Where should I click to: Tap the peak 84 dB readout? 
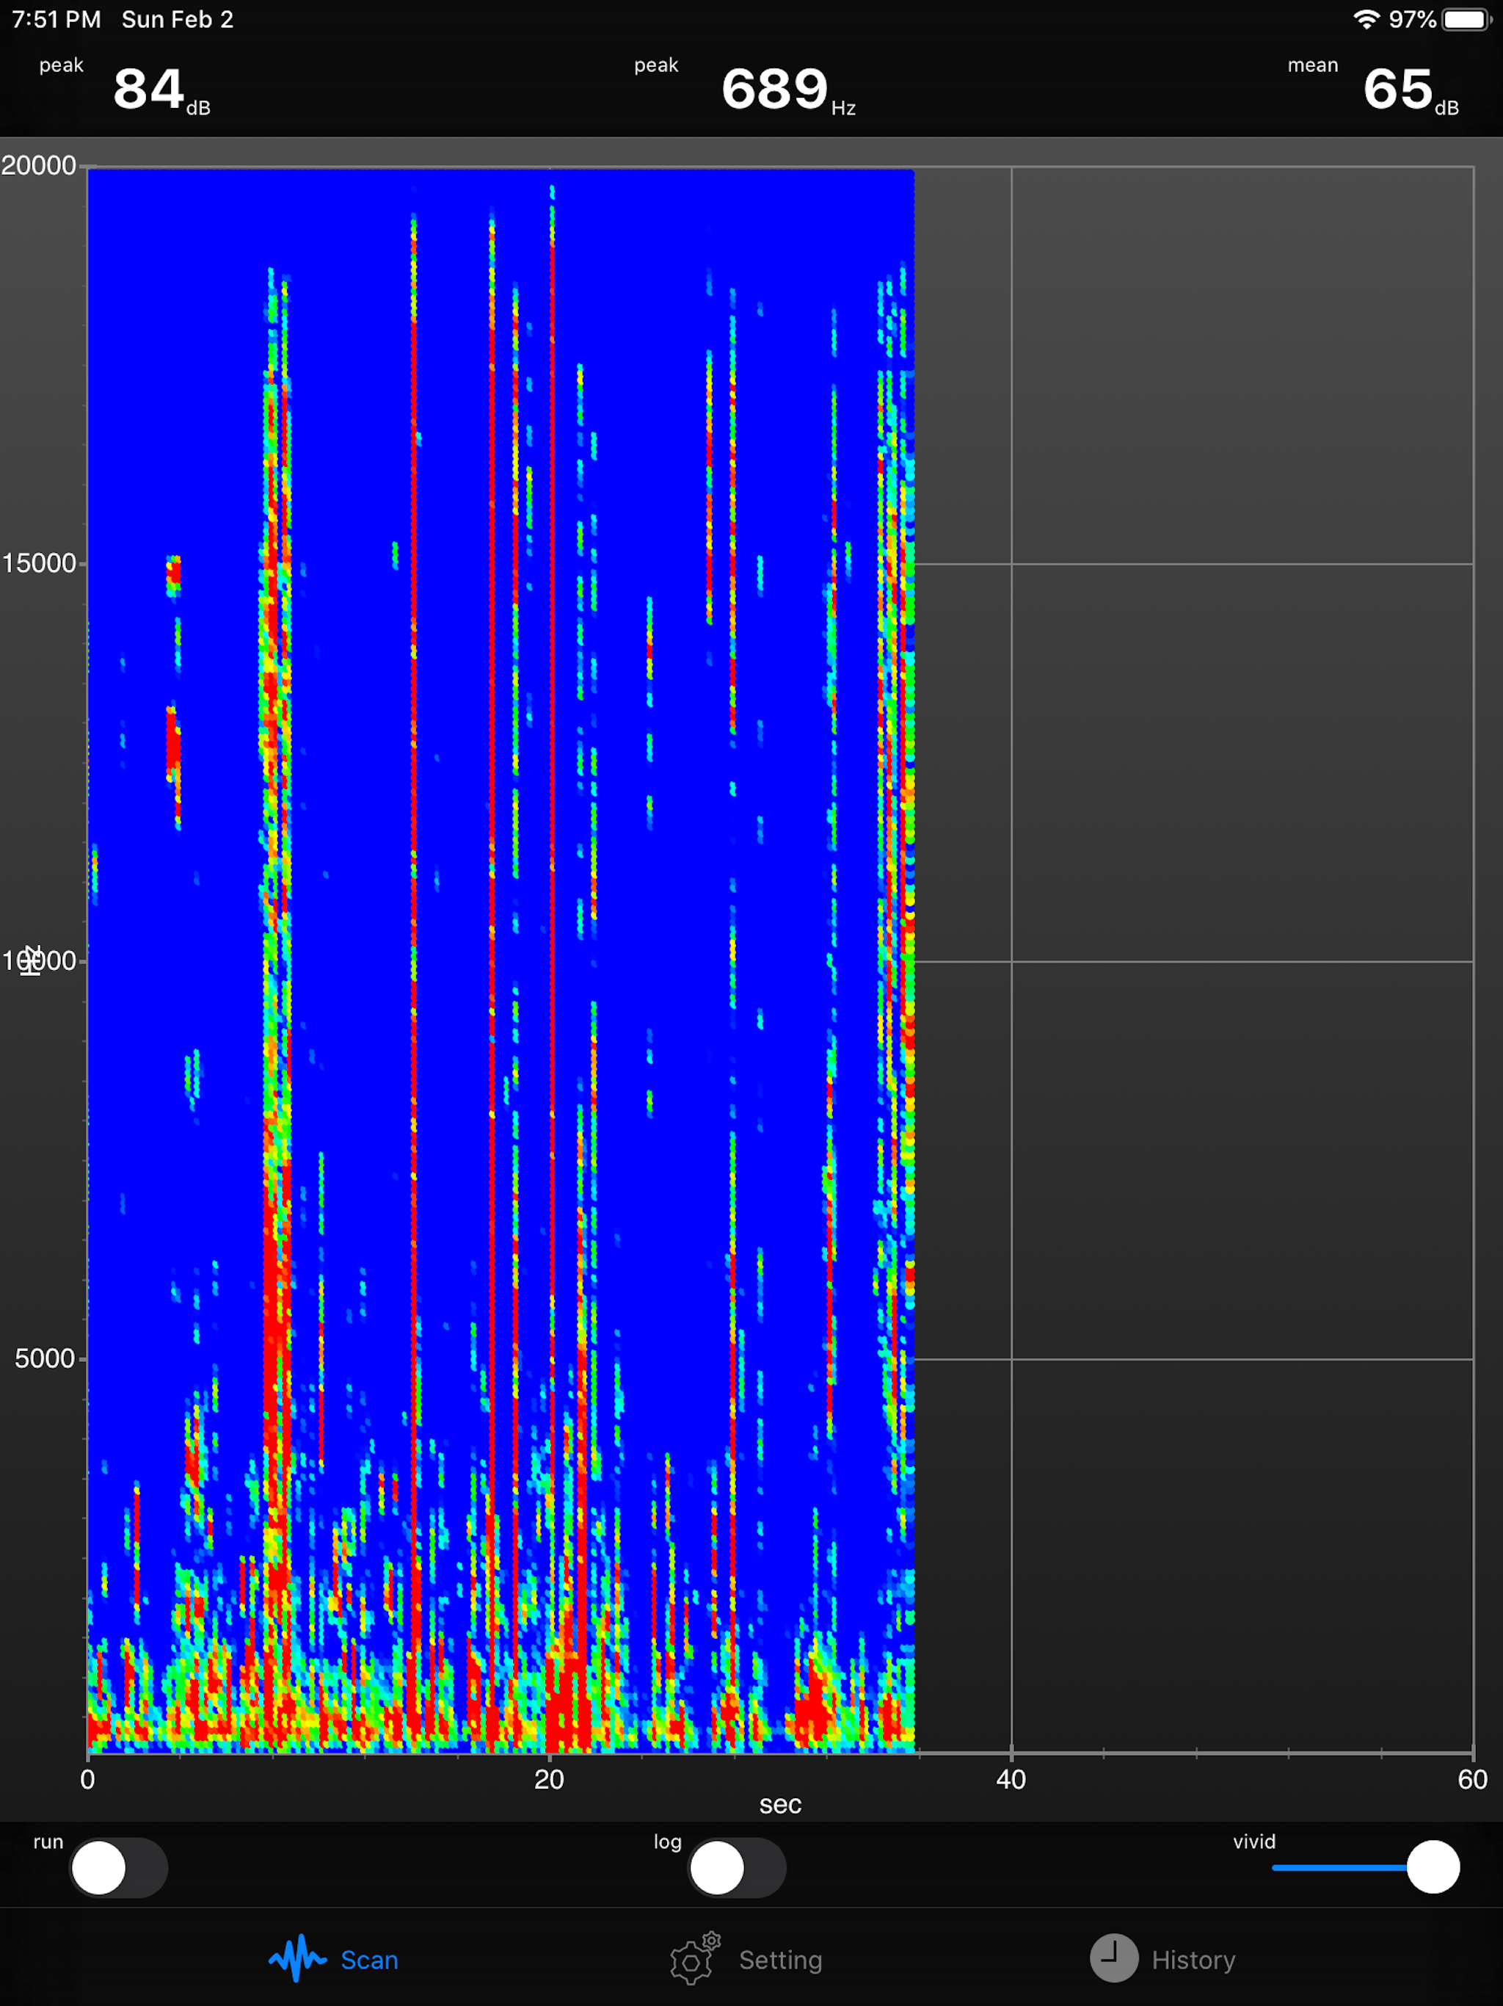click(150, 90)
